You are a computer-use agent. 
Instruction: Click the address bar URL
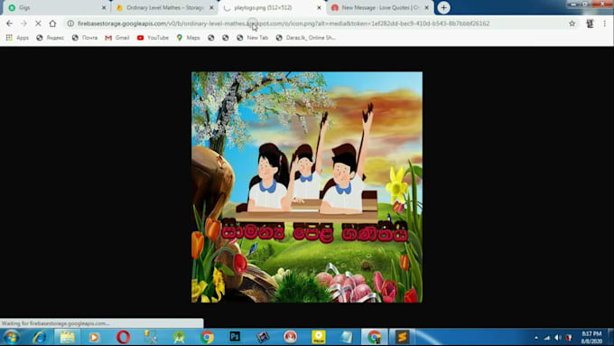tap(284, 23)
